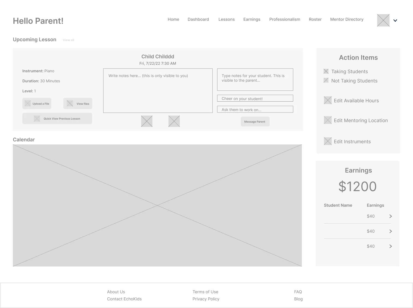
Task: Click the Message Parent button
Action: pos(255,122)
